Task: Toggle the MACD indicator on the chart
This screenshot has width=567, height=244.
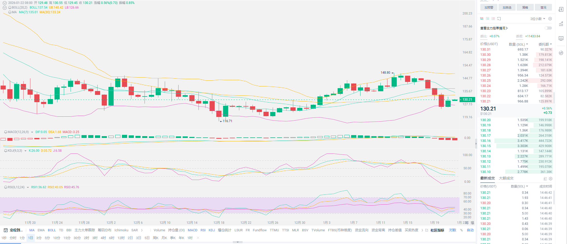Action: pyautogui.click(x=193, y=230)
